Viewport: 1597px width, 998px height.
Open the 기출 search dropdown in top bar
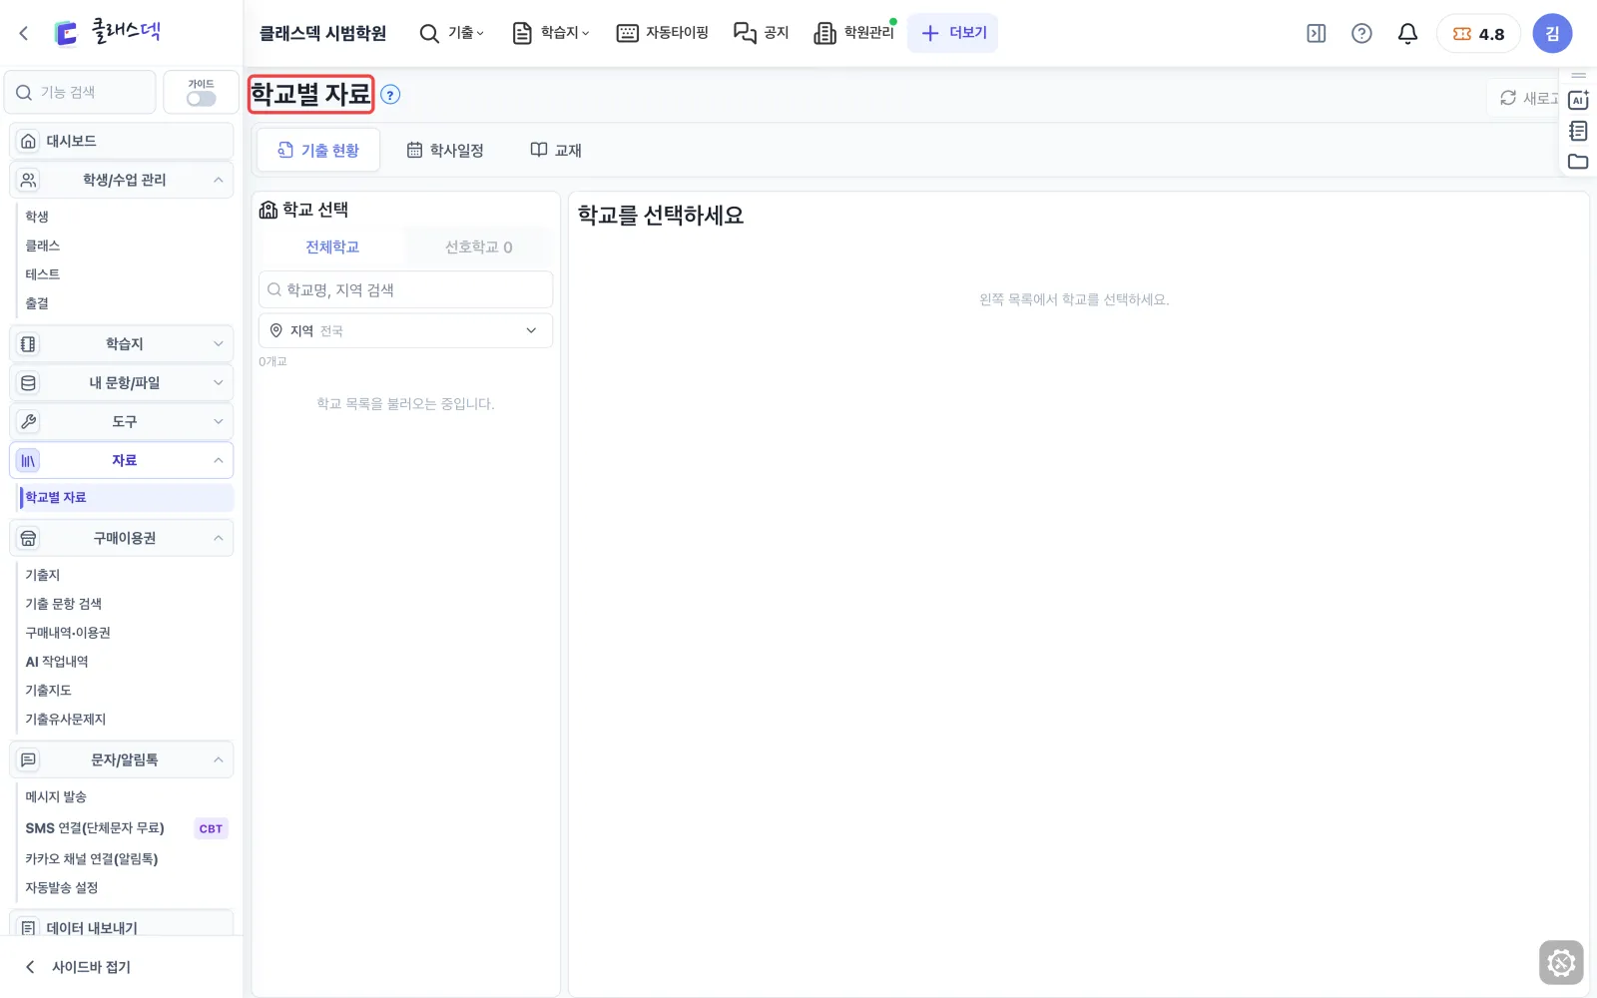pos(452,33)
